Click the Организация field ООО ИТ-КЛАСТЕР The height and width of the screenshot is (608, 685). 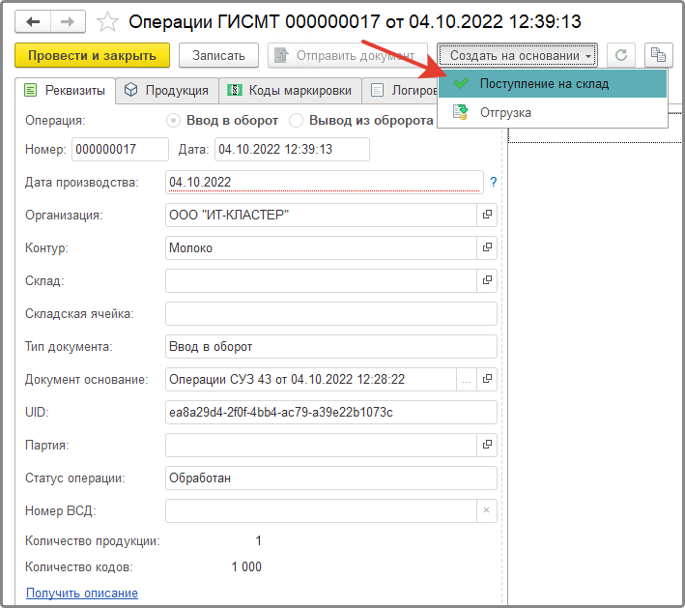(321, 215)
